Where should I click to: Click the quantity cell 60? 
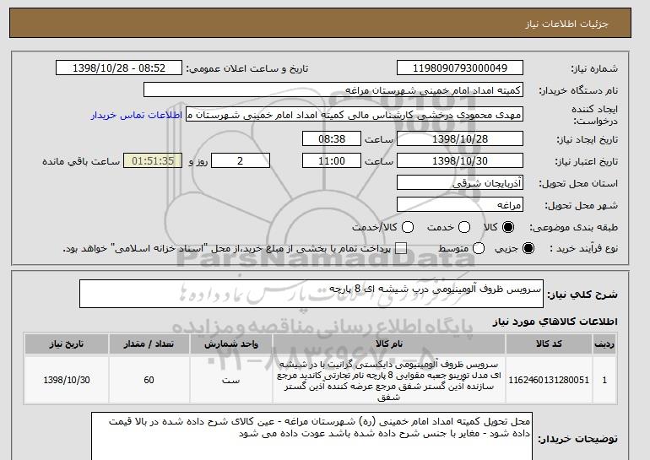click(x=149, y=380)
